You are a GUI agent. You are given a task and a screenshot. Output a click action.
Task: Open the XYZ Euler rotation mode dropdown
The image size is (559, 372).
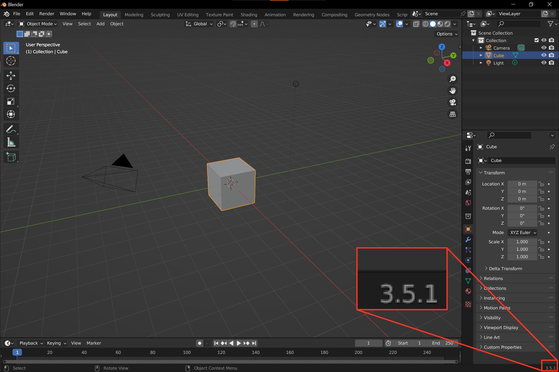pyautogui.click(x=523, y=233)
